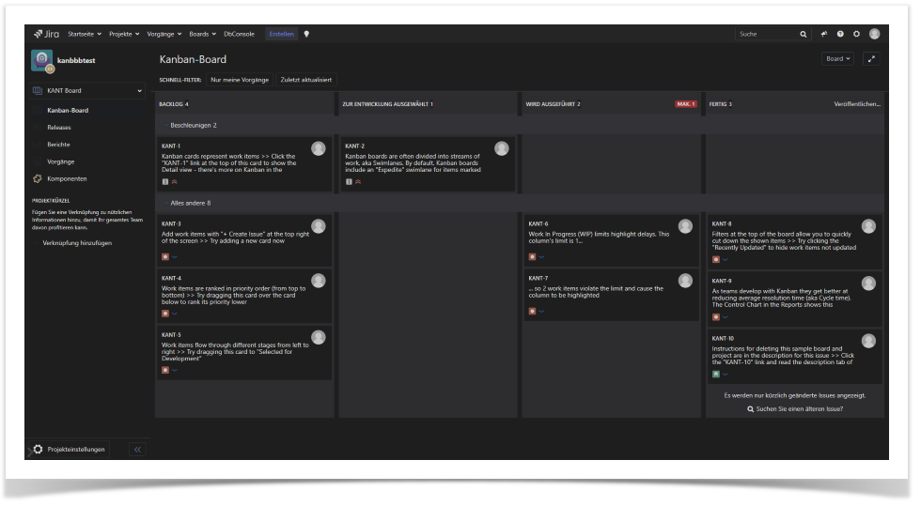The height and width of the screenshot is (506, 921).
Task: Click the highest priority arrow icon on KANT-2
Action: [358, 182]
